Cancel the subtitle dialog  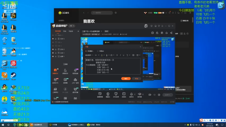pos(136,79)
